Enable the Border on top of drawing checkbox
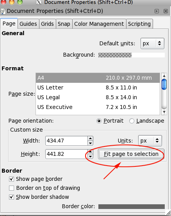Image resolution: width=171 pixels, height=216 pixels. pos(11,188)
